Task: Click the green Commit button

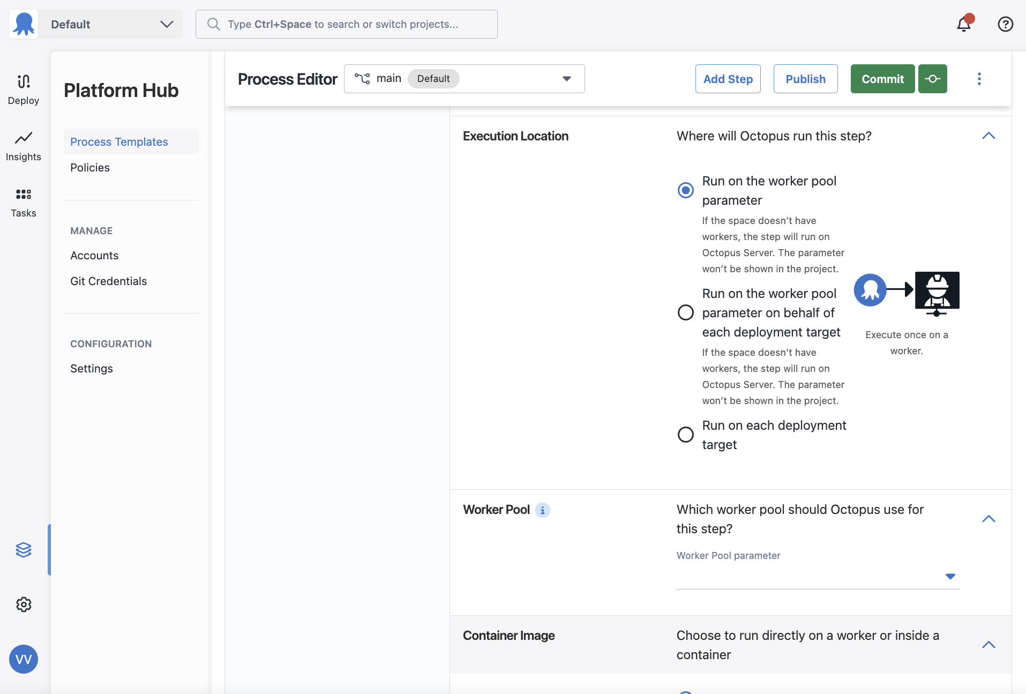Action: [x=882, y=79]
